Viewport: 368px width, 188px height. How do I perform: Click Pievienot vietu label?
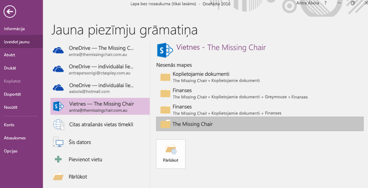tap(85, 160)
